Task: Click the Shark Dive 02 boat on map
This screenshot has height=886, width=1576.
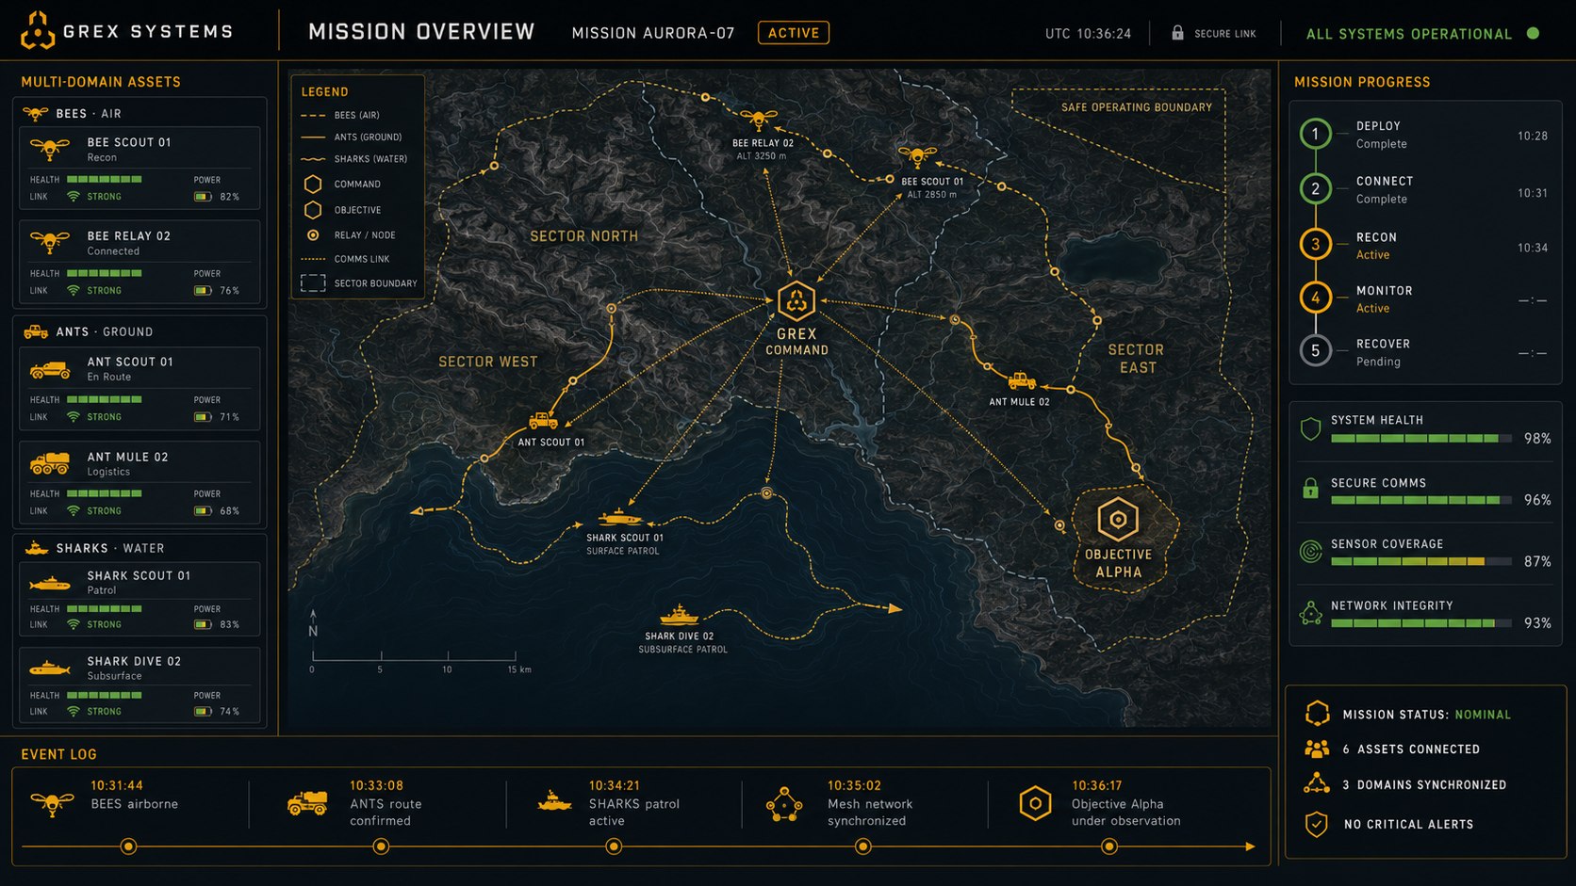Action: [679, 616]
